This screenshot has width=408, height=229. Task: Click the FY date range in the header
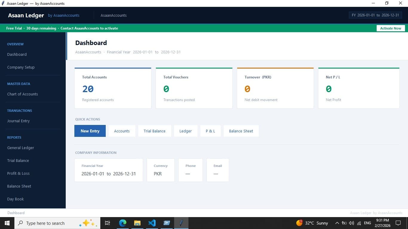pyautogui.click(x=375, y=15)
